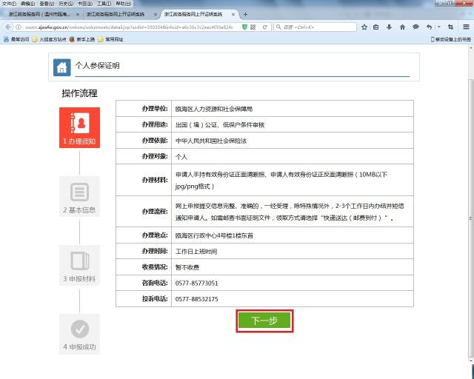Click the undo arrow icon in toolbar
Viewport: 474px width, 379px height.
pos(429,27)
